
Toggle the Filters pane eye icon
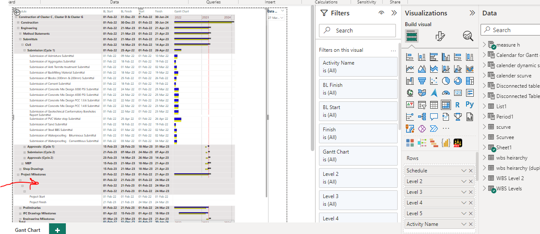click(381, 13)
